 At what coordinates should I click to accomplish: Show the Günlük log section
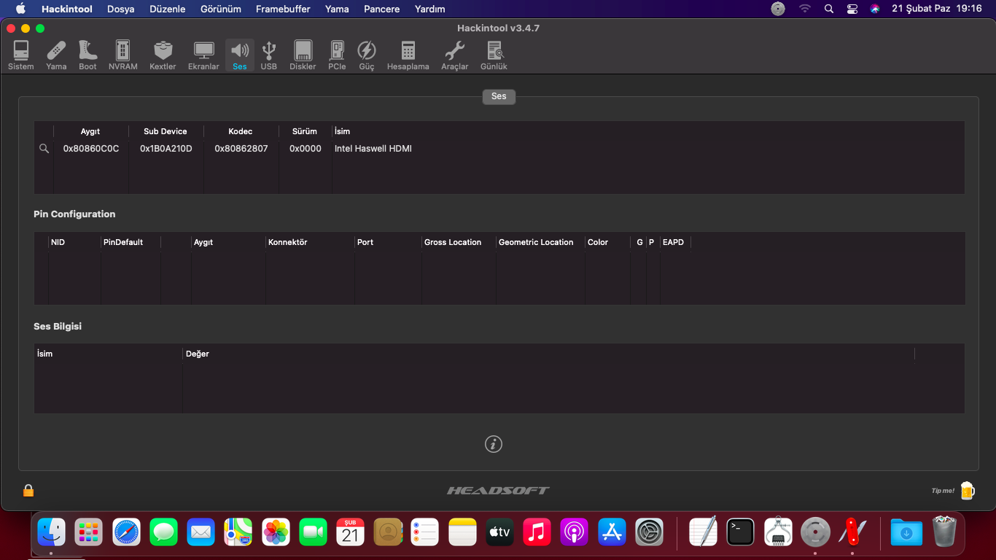click(494, 55)
